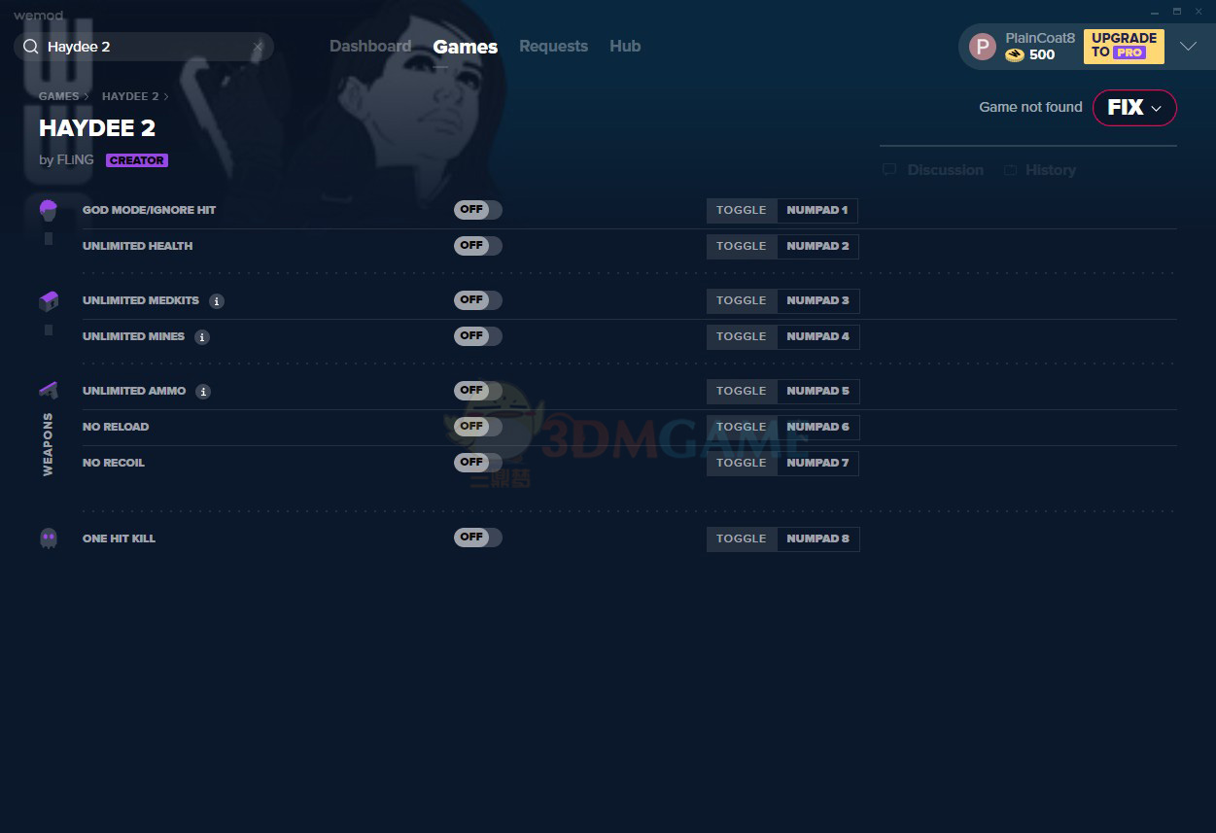Click Upgrade to PRO button
The image size is (1216, 833).
(x=1124, y=47)
